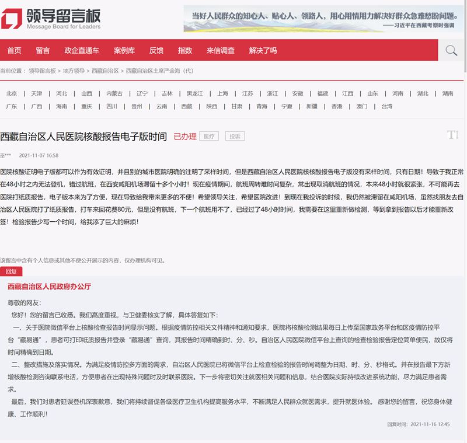Screen dimensions: 467x443
Task: Select 黑龙江 in the province list
Action: (195, 93)
